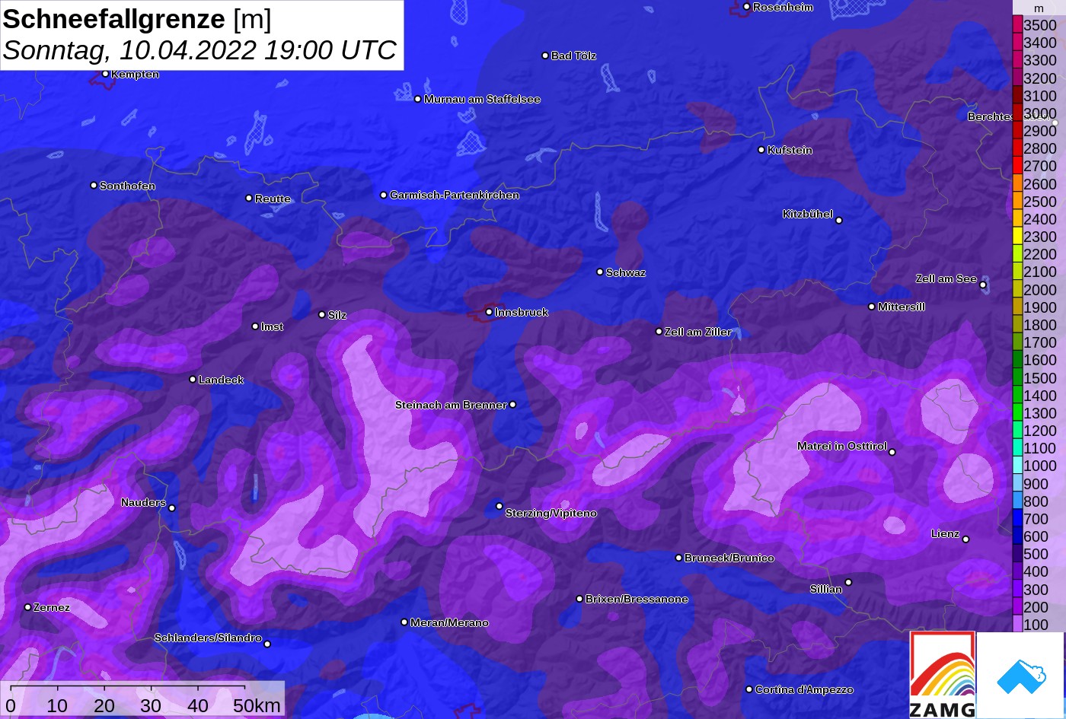Click the 2300 m yellow legend swatch

(x=1017, y=237)
